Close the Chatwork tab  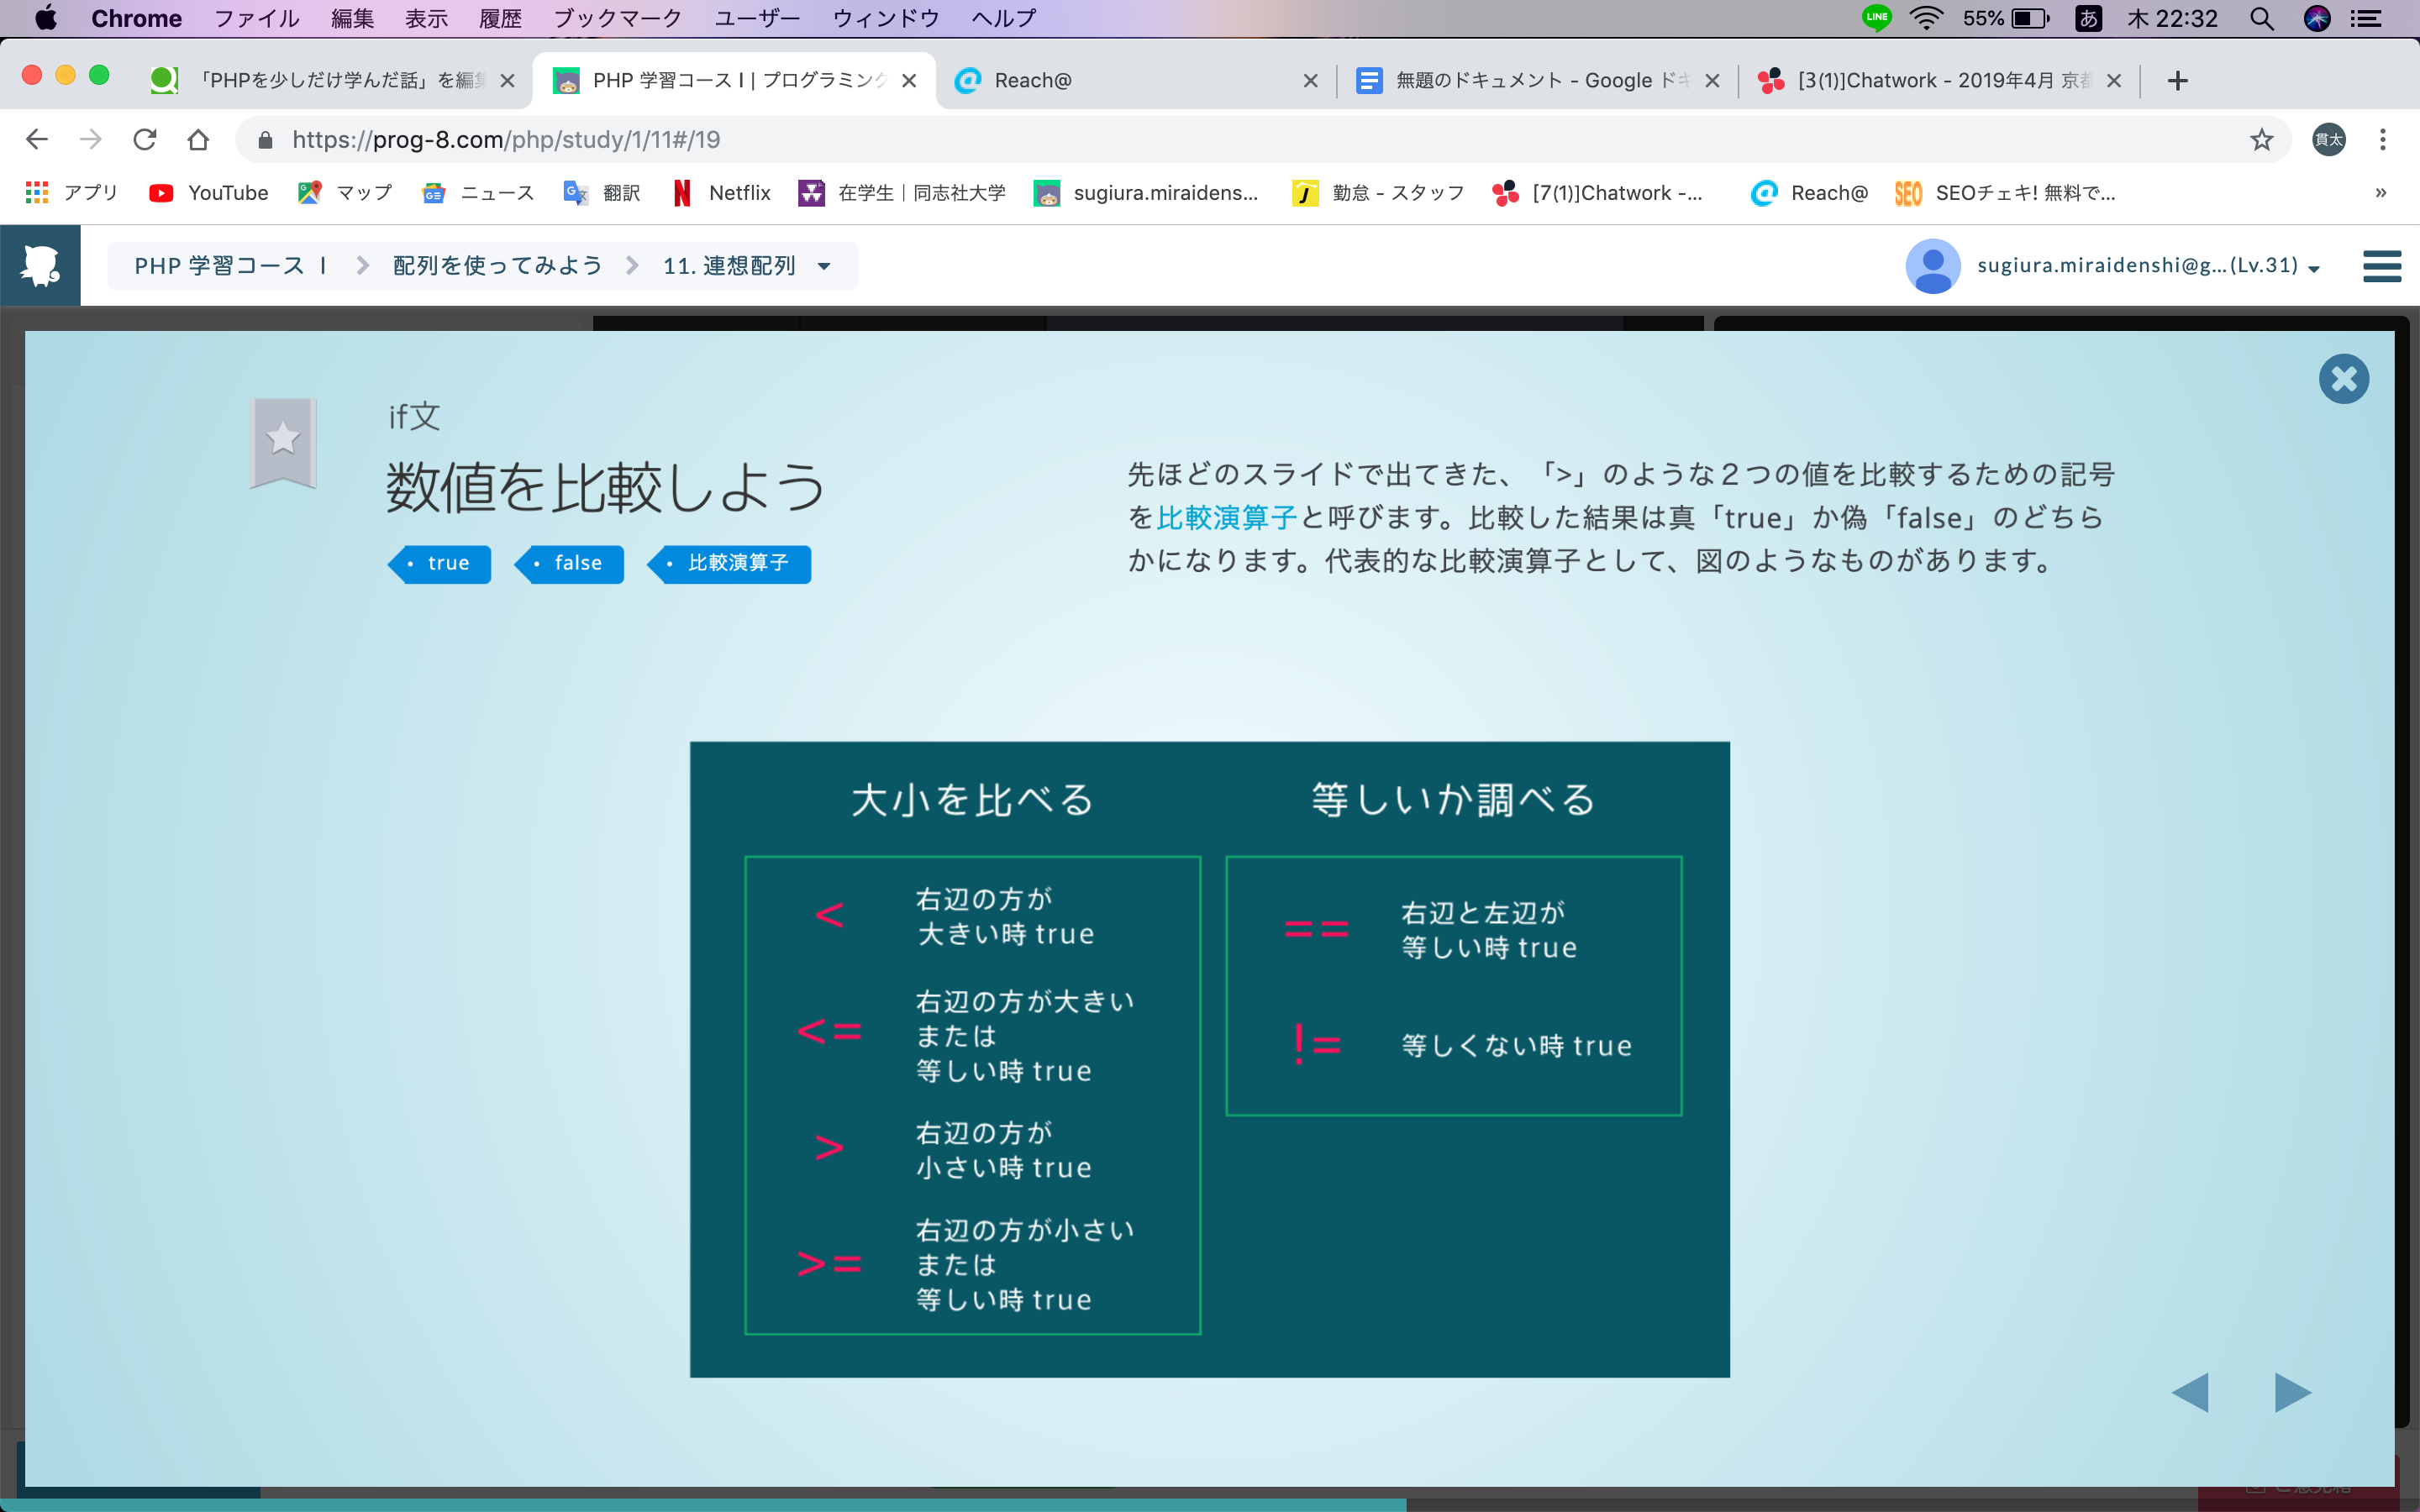tap(2114, 81)
